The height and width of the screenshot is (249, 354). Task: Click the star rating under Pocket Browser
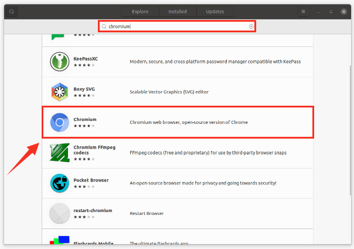tap(84, 187)
